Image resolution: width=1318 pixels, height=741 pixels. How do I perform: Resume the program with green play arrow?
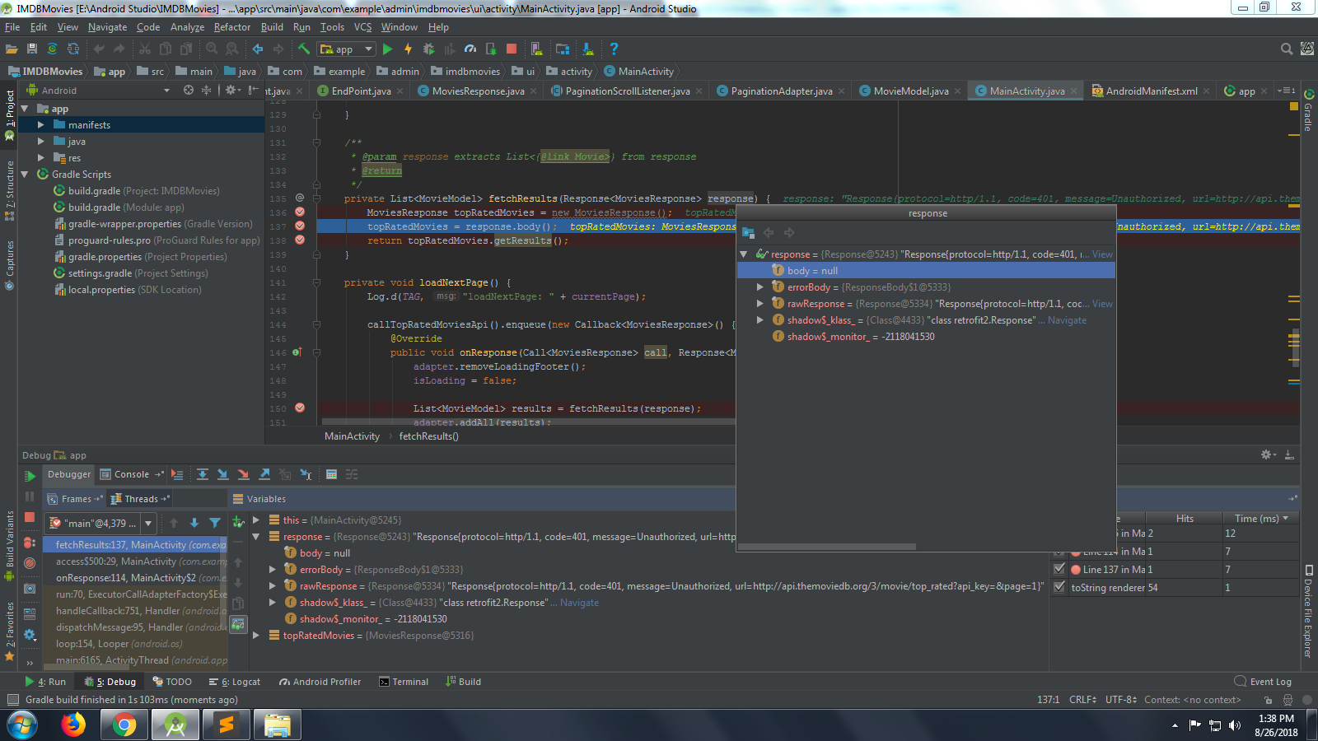click(30, 475)
